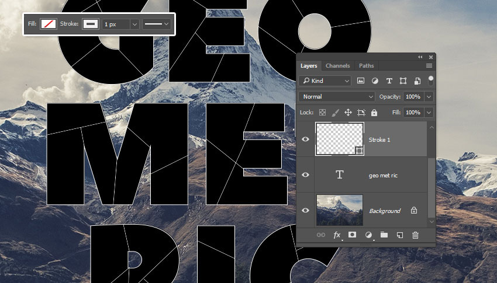Image resolution: width=497 pixels, height=283 pixels.
Task: Select the Stroke 1 layer thumbnail
Action: (339, 139)
